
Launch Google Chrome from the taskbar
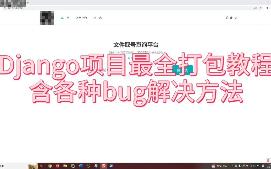(50, 166)
